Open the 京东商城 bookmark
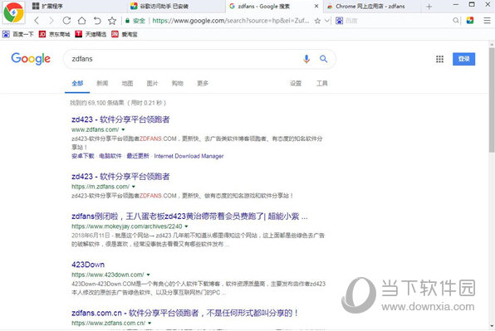 (54, 34)
